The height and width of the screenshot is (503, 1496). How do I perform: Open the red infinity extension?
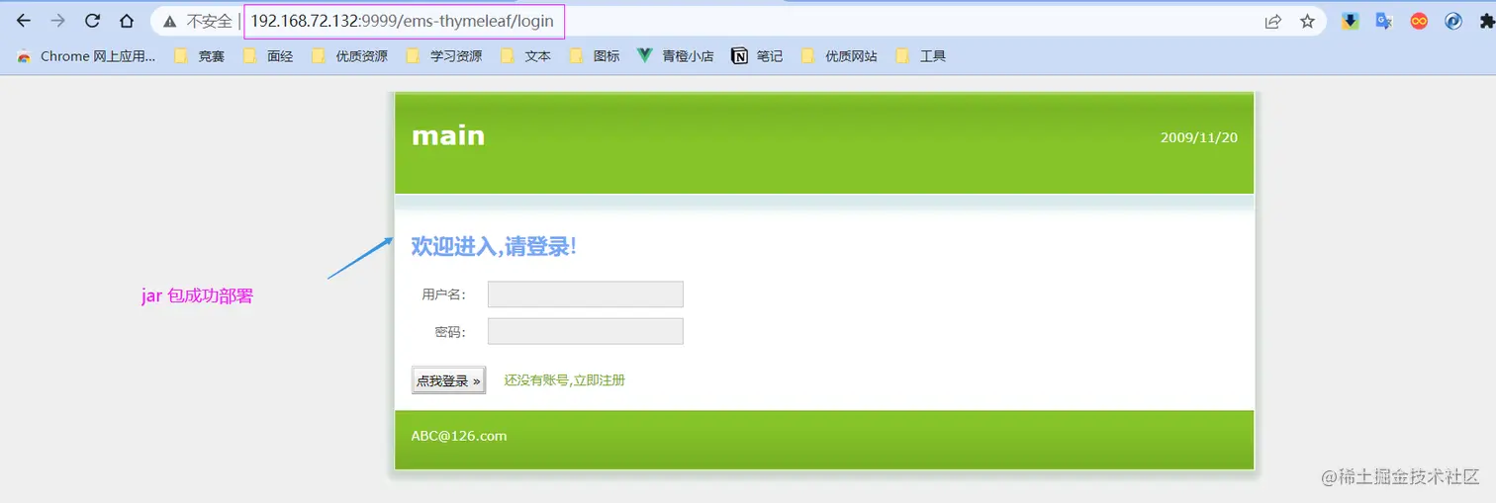click(1419, 21)
